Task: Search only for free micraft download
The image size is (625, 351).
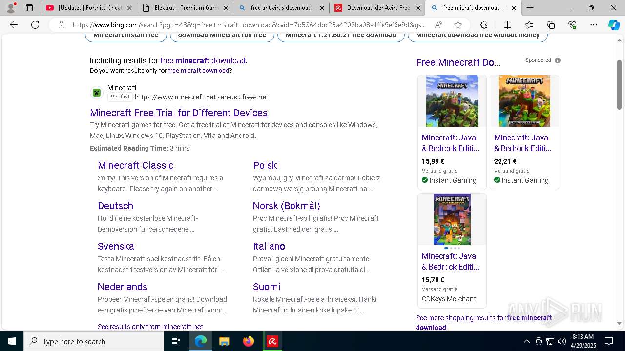Action: point(199,71)
